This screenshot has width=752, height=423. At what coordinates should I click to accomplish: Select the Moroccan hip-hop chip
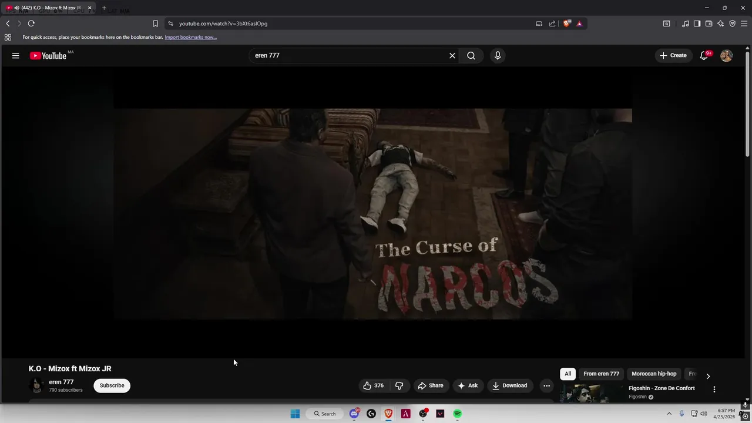pos(654,374)
